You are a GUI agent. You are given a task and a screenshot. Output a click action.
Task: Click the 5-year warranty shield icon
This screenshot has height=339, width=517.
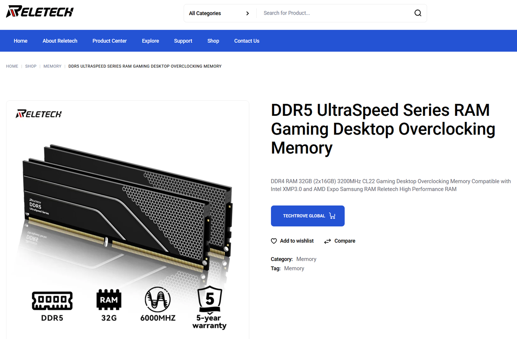tap(209, 299)
